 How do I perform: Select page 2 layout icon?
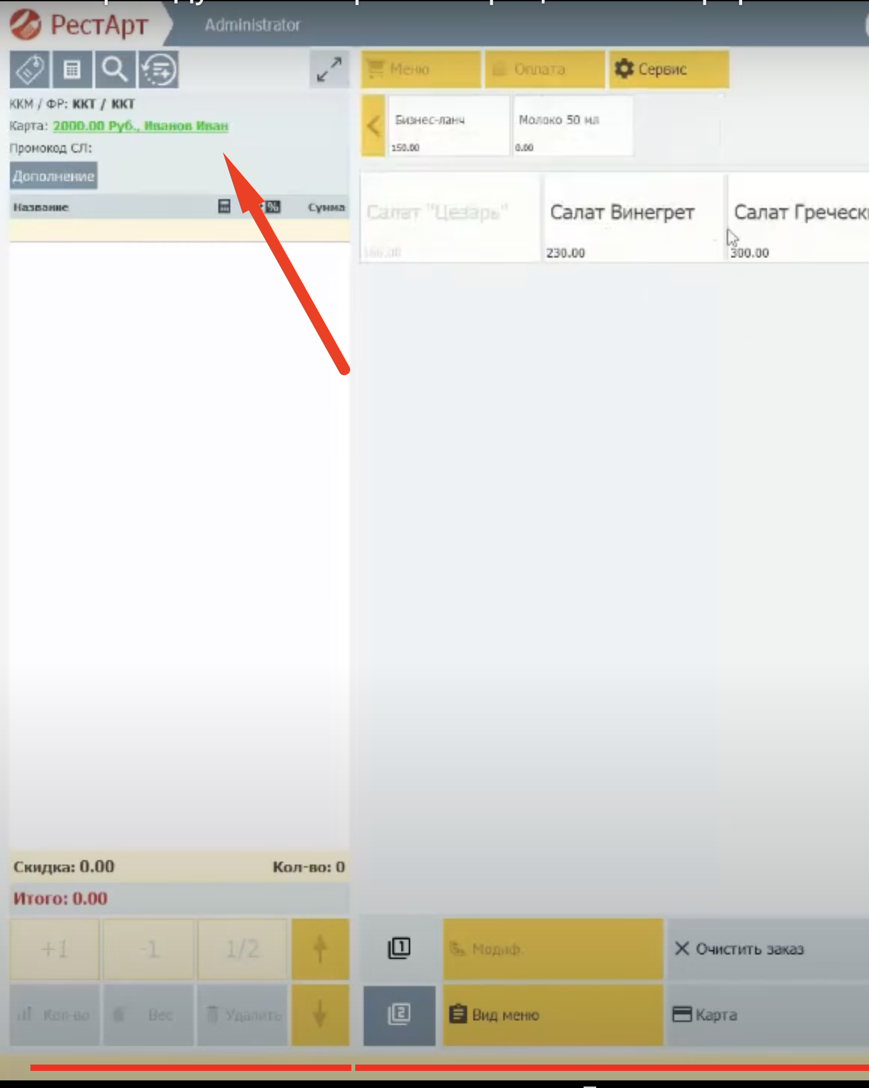coord(399,1014)
